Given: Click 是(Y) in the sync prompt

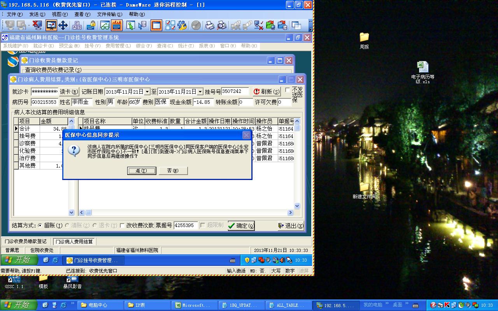Looking at the screenshot, I should pyautogui.click(x=142, y=171).
